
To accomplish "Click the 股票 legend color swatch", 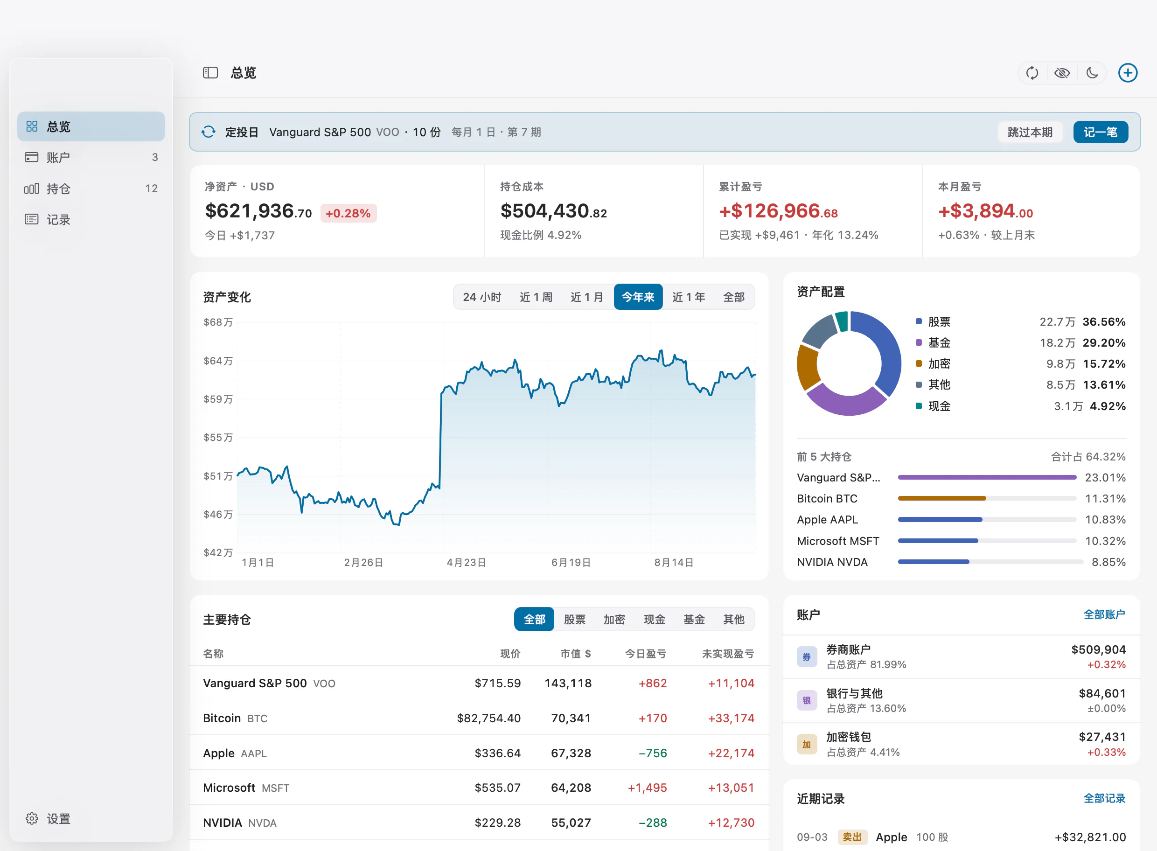I will 919,321.
